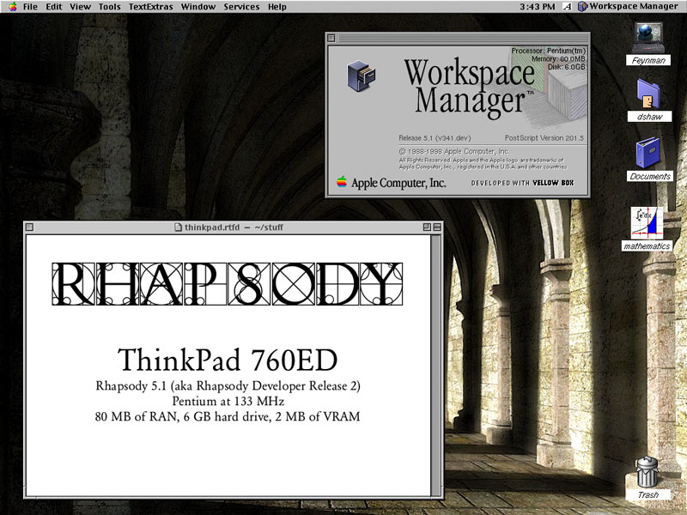Click the Release 5.1 (v341.dev) text
The image size is (687, 515).
(435, 138)
